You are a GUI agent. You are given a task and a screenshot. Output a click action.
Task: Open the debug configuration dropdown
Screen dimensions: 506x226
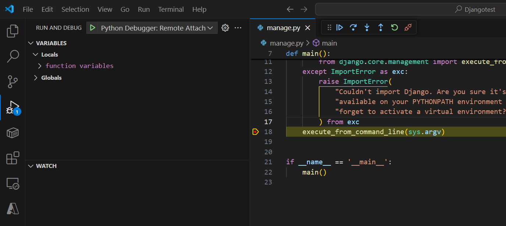210,28
